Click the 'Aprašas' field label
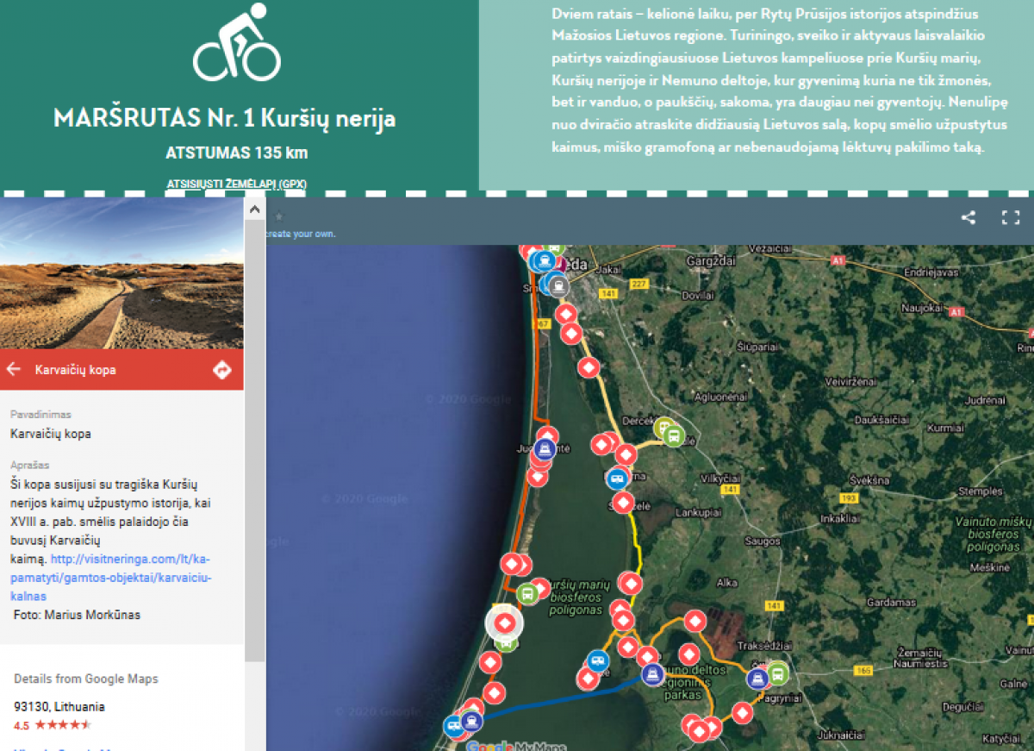 (x=31, y=465)
